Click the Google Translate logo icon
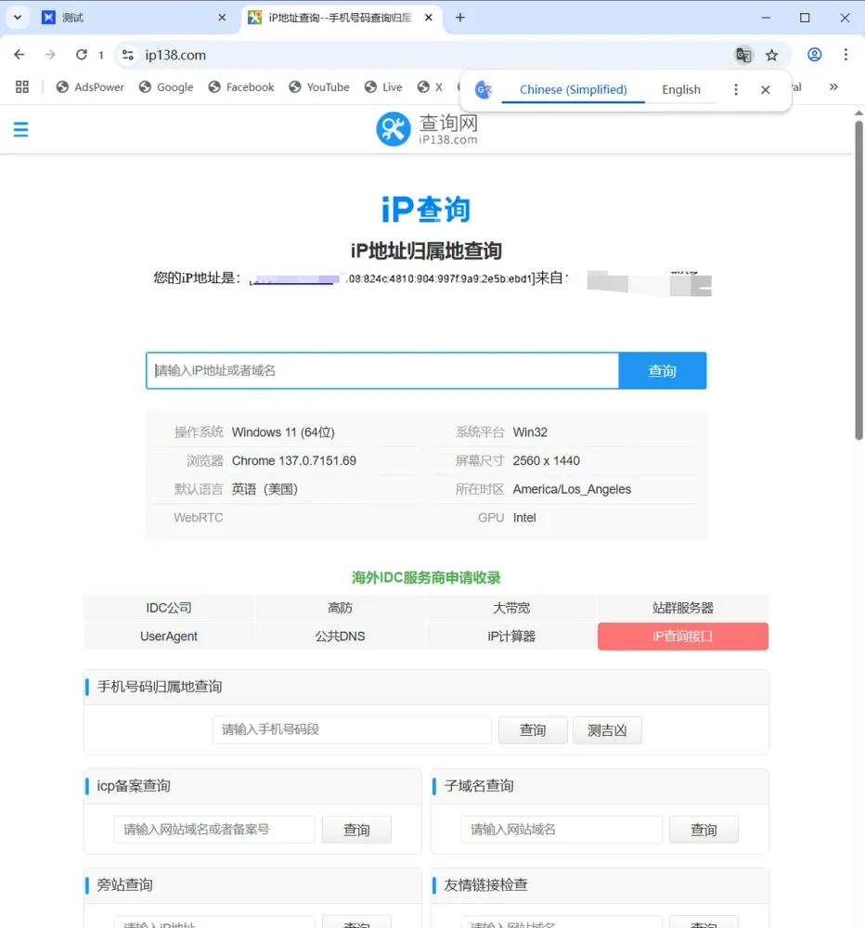 pyautogui.click(x=484, y=89)
